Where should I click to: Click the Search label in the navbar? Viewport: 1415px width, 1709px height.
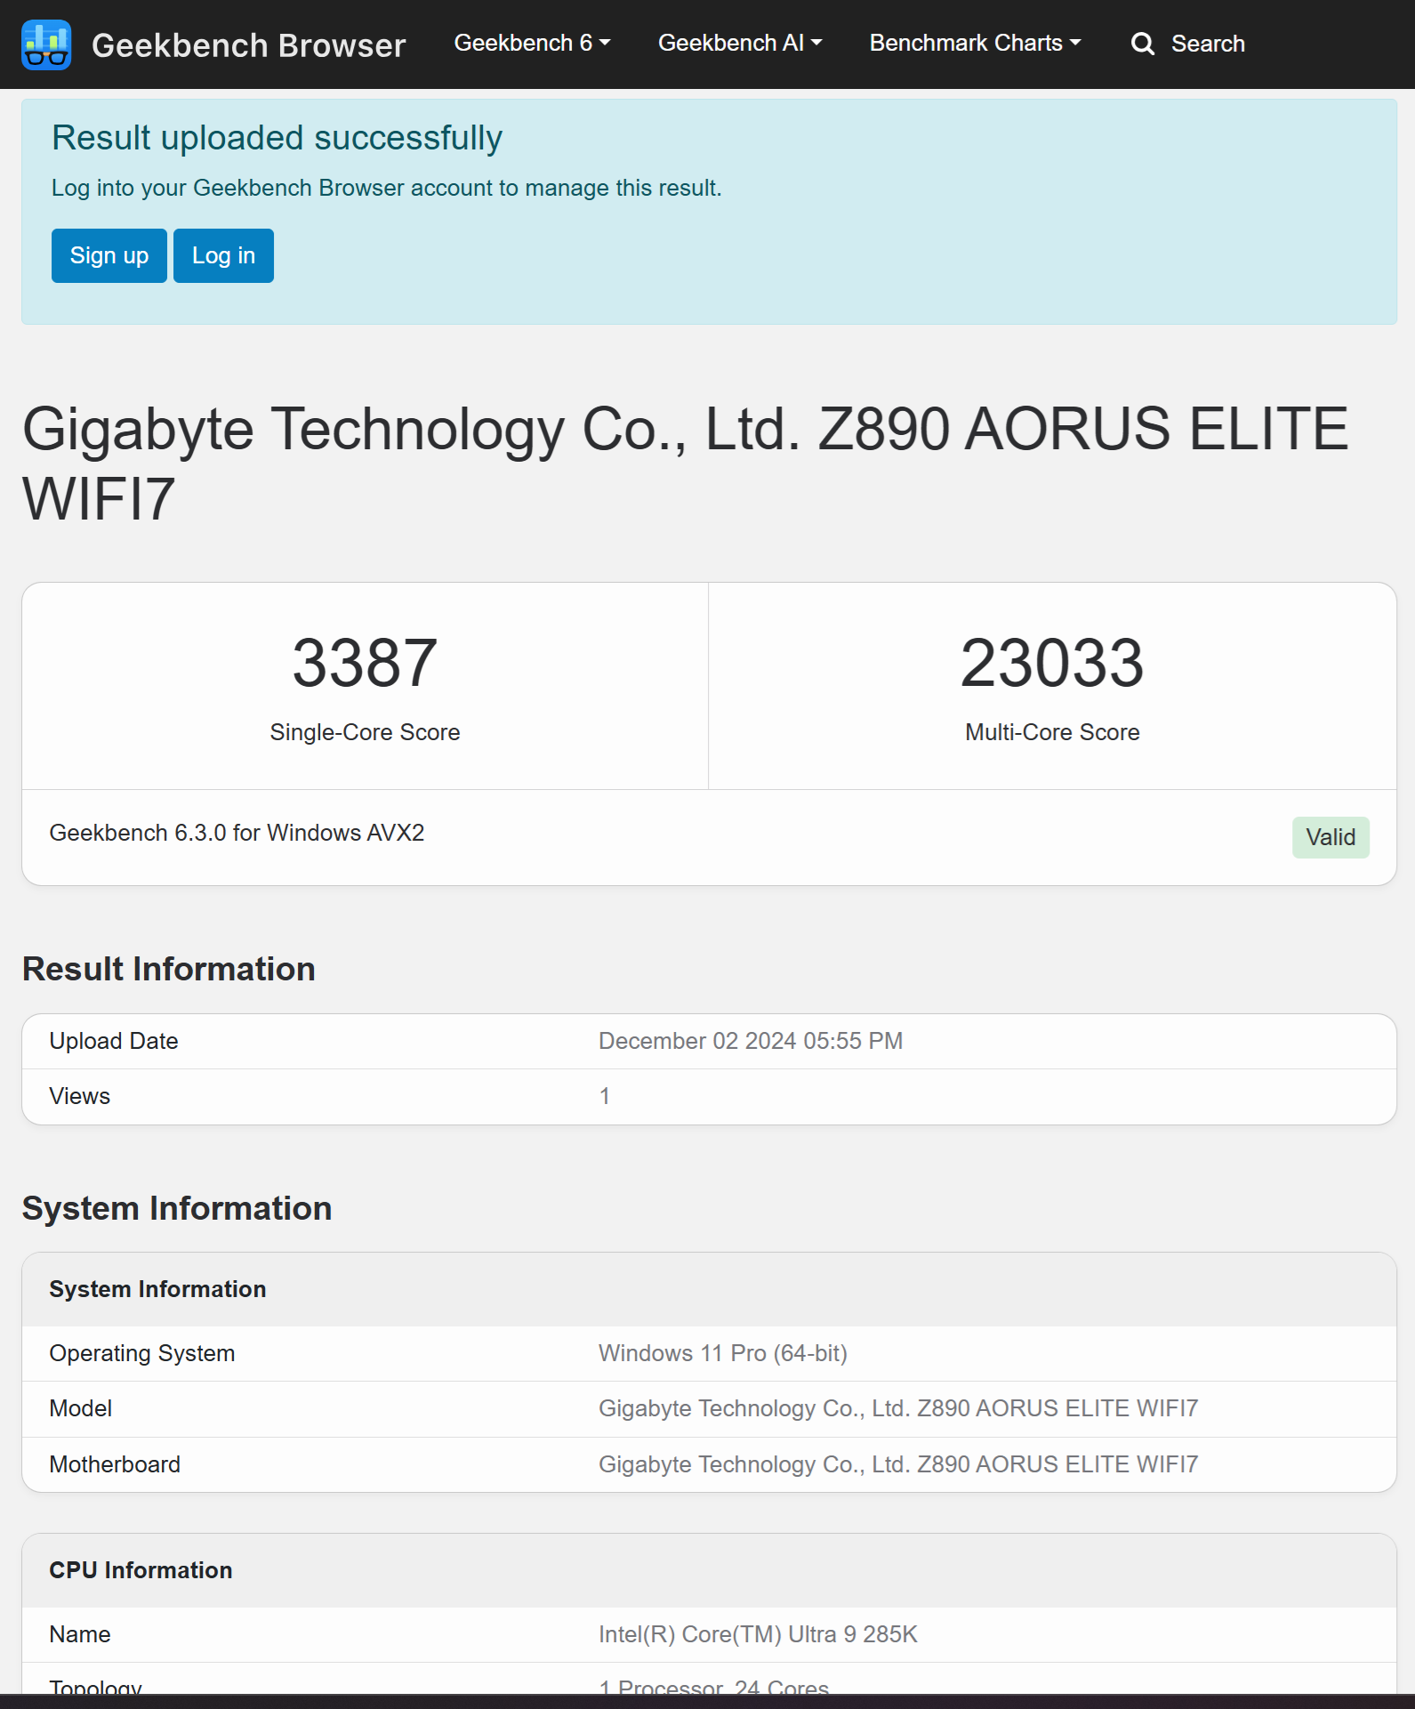(1207, 44)
